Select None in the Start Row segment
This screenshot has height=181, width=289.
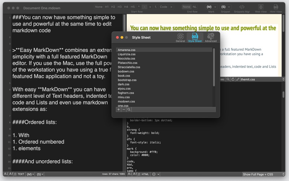point(99,7)
